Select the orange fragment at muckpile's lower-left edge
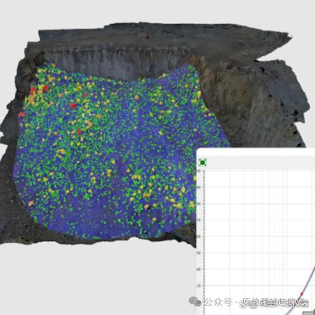315x315 pixels. tap(31, 203)
